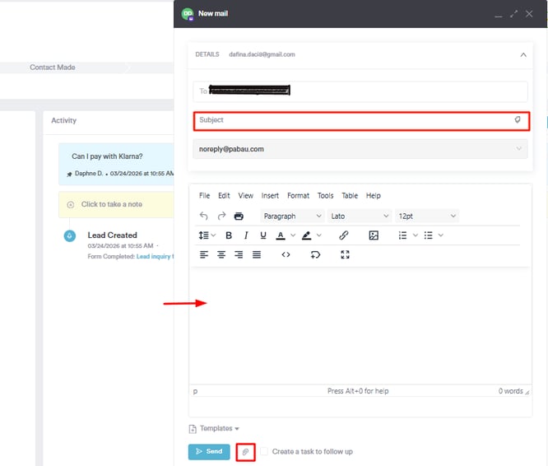Apply italic formatting in the editor

(x=246, y=235)
